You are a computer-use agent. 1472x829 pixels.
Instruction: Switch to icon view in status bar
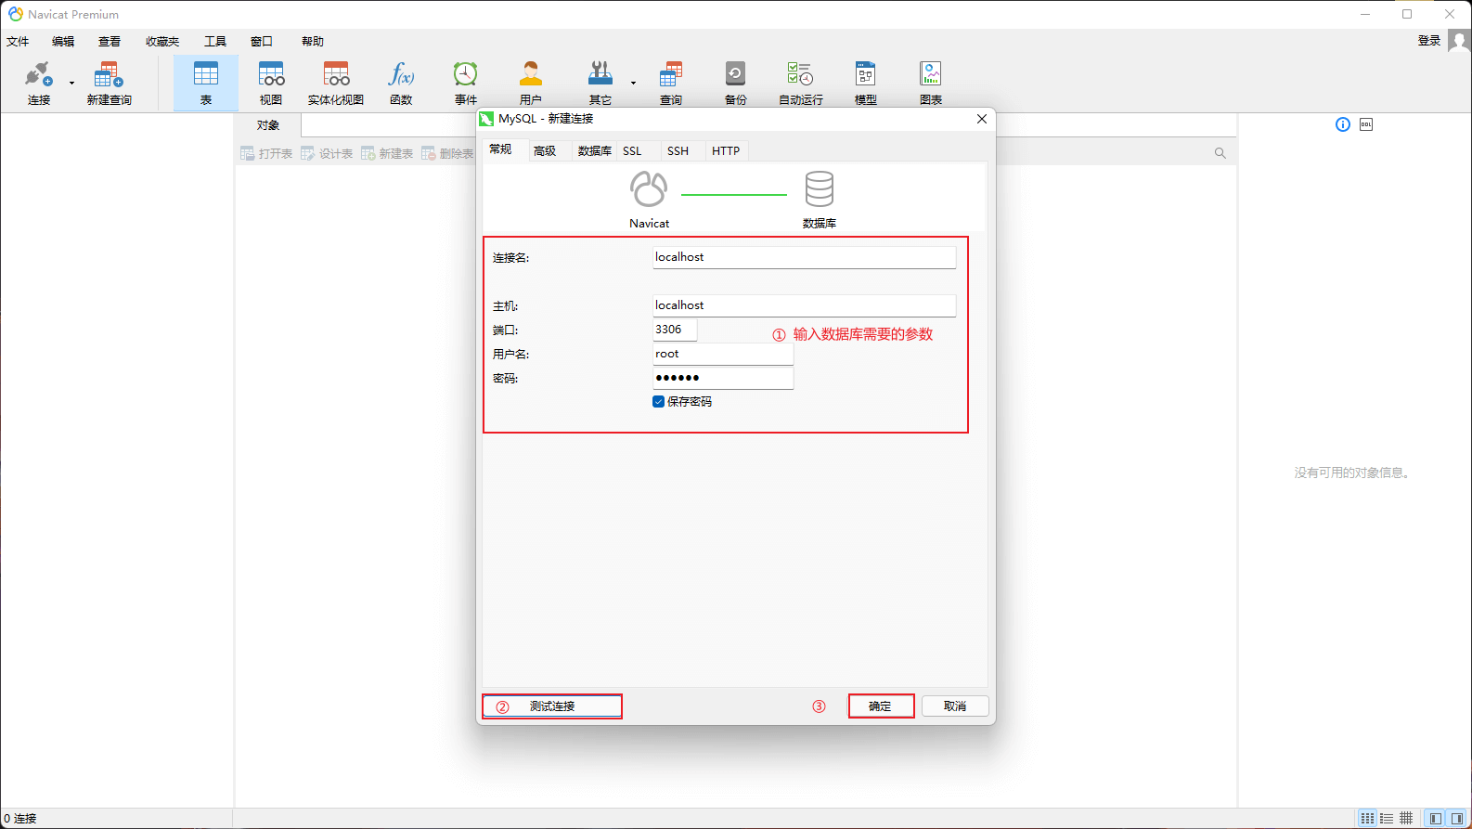tap(1367, 819)
